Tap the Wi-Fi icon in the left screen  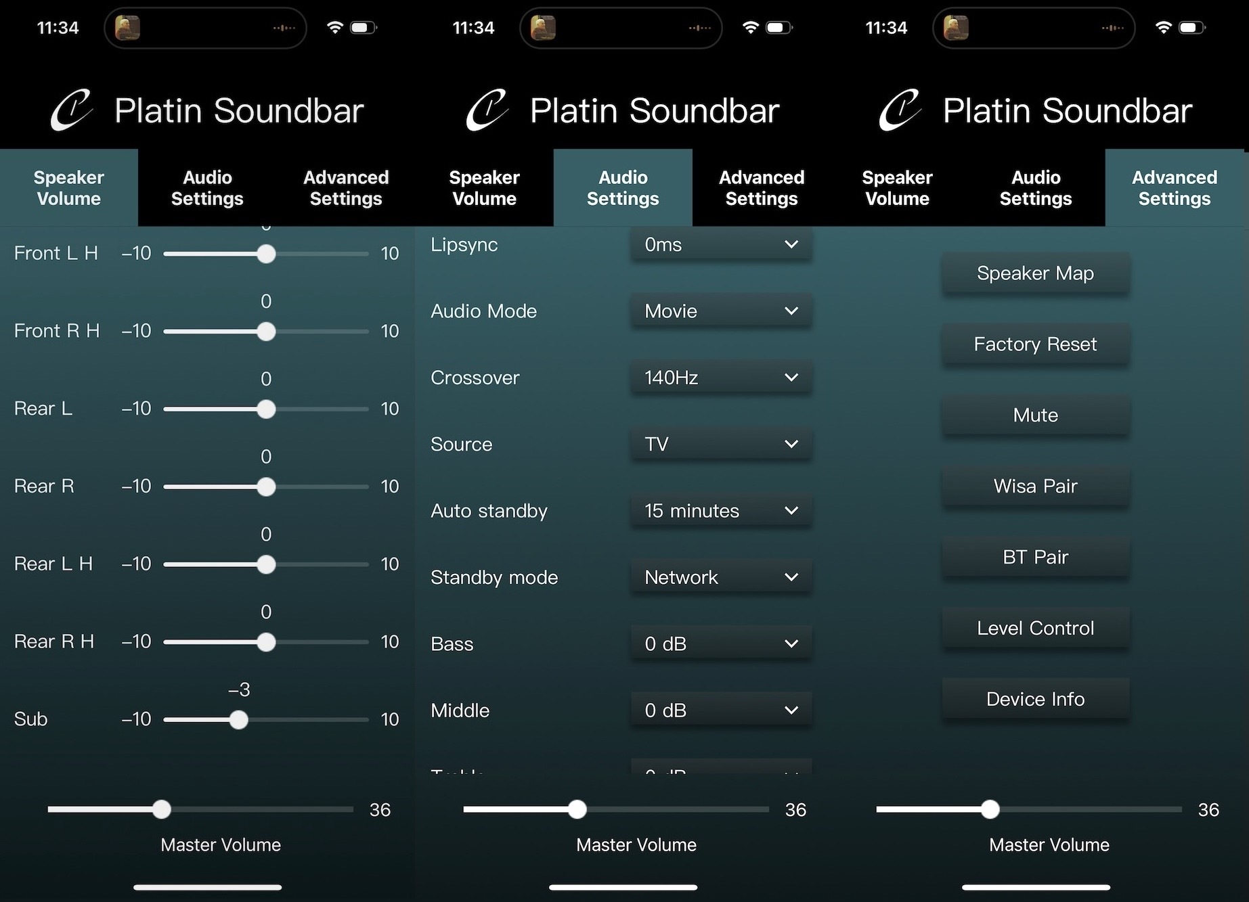(x=334, y=28)
